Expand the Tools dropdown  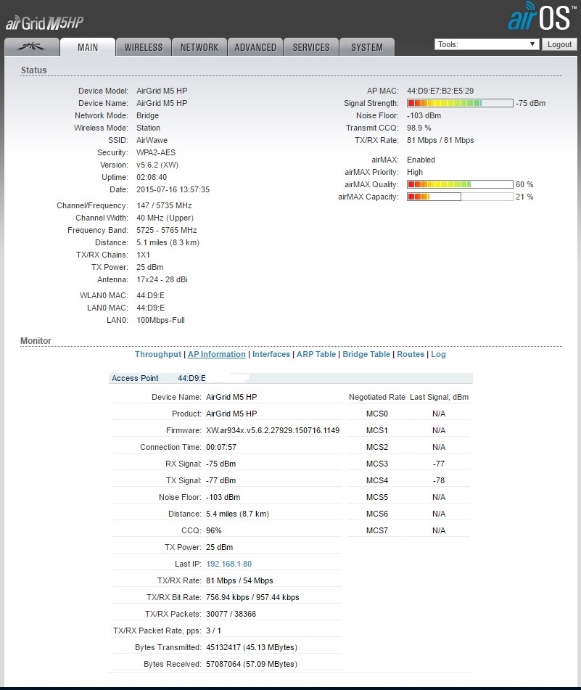click(487, 44)
